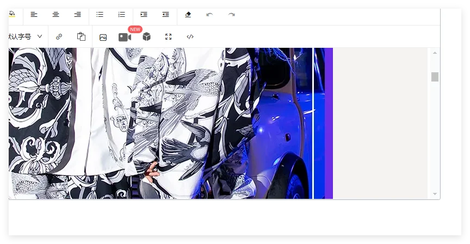Redo the last undone edit
The image size is (470, 244).
pyautogui.click(x=231, y=14)
